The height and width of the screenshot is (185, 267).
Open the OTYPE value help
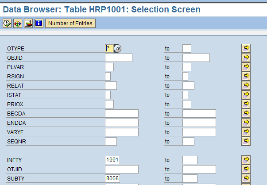pyautogui.click(x=117, y=49)
